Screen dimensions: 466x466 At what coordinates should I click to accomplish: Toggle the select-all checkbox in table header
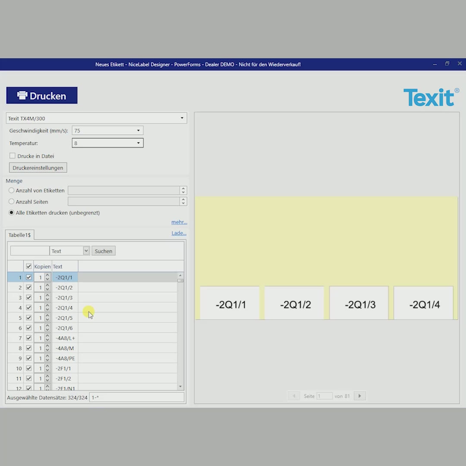click(29, 267)
